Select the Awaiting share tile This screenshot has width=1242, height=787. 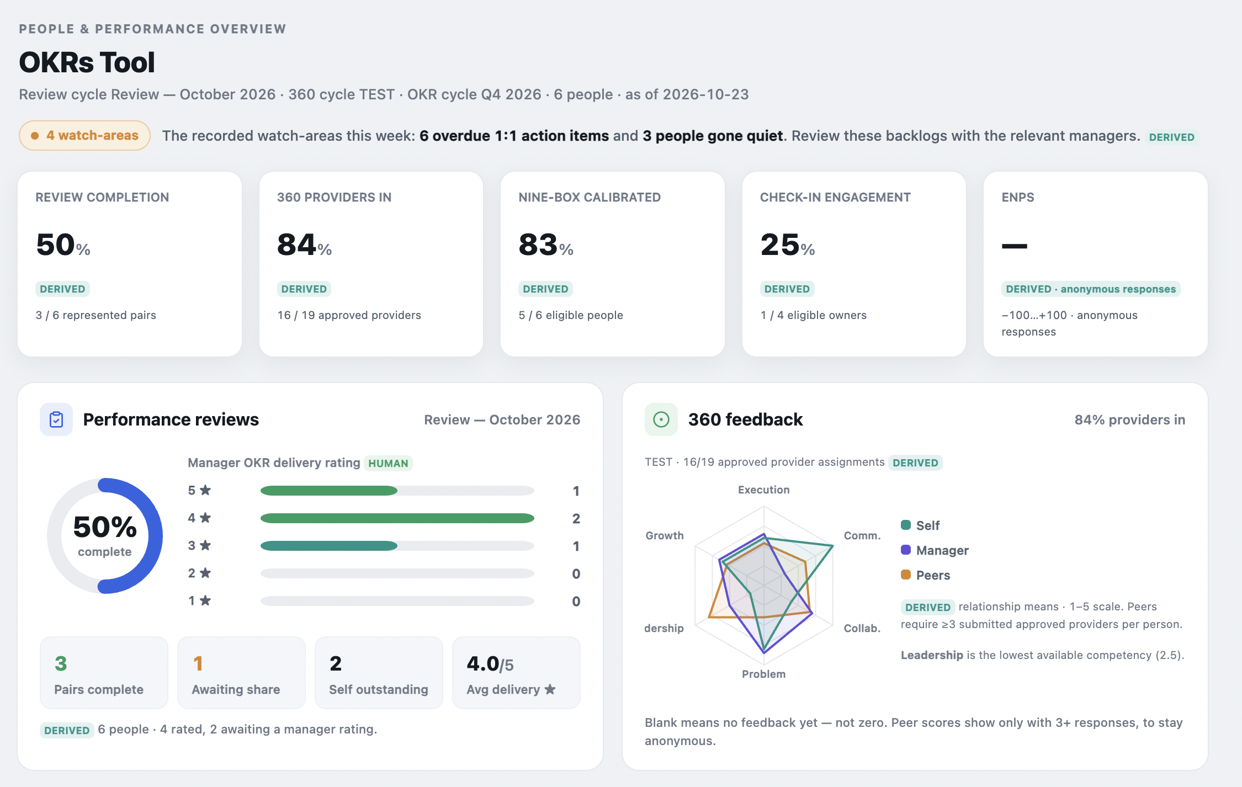click(x=241, y=673)
